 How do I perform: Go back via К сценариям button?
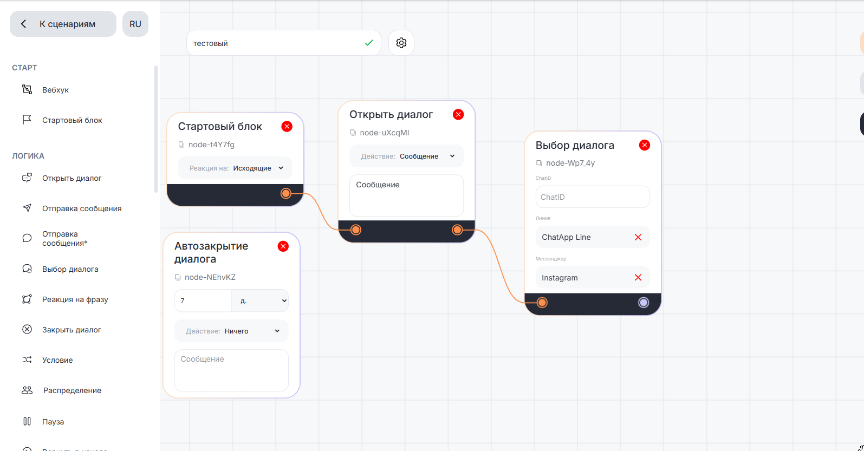(x=63, y=24)
